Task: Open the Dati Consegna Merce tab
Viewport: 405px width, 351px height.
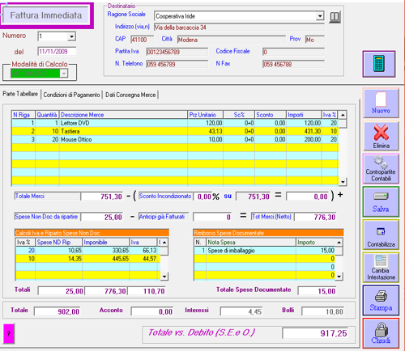Action: [130, 95]
